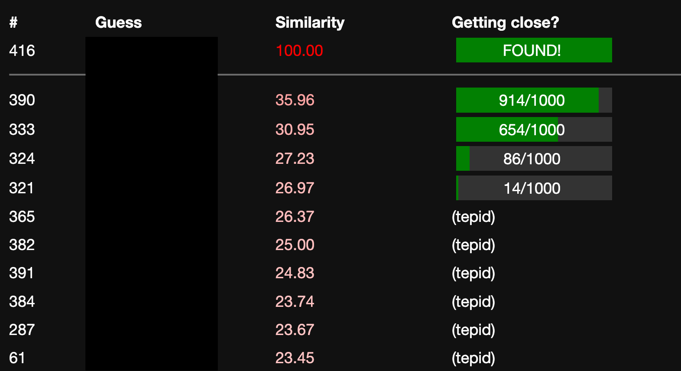The image size is (681, 371).
Task: Click guess number 324
Action: (22, 159)
